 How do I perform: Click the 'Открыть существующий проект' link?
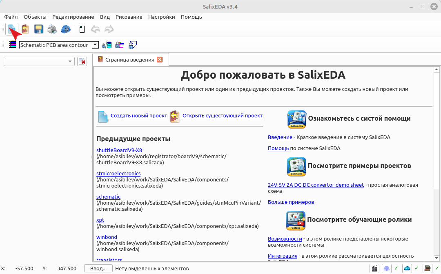coord(223,115)
